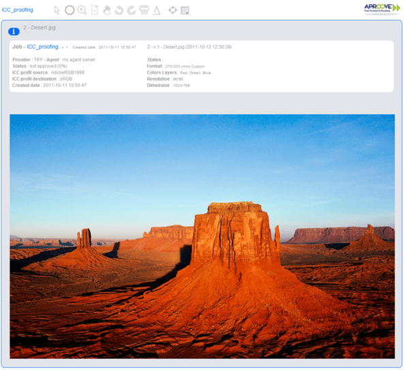
Task: Click the printer icon
Action: 144,10
